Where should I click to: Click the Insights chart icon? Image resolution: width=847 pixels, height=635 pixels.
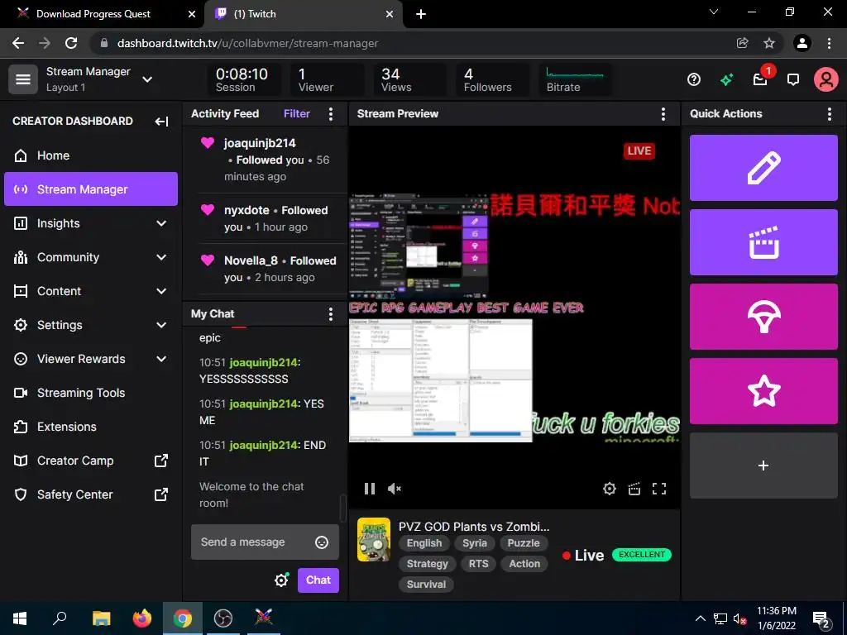[21, 223]
